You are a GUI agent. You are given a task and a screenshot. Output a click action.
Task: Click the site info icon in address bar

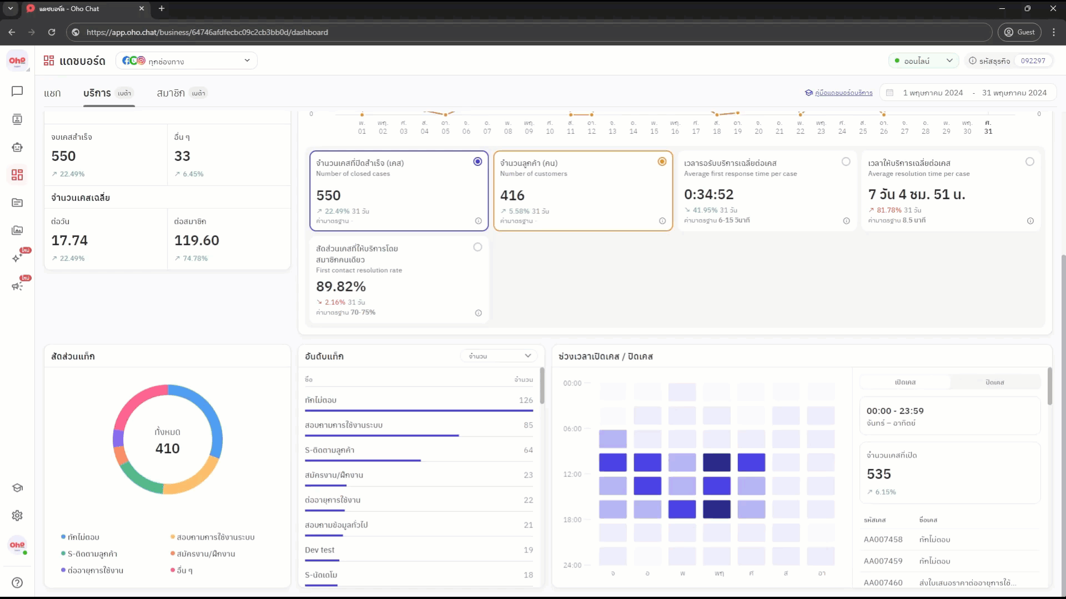[76, 32]
